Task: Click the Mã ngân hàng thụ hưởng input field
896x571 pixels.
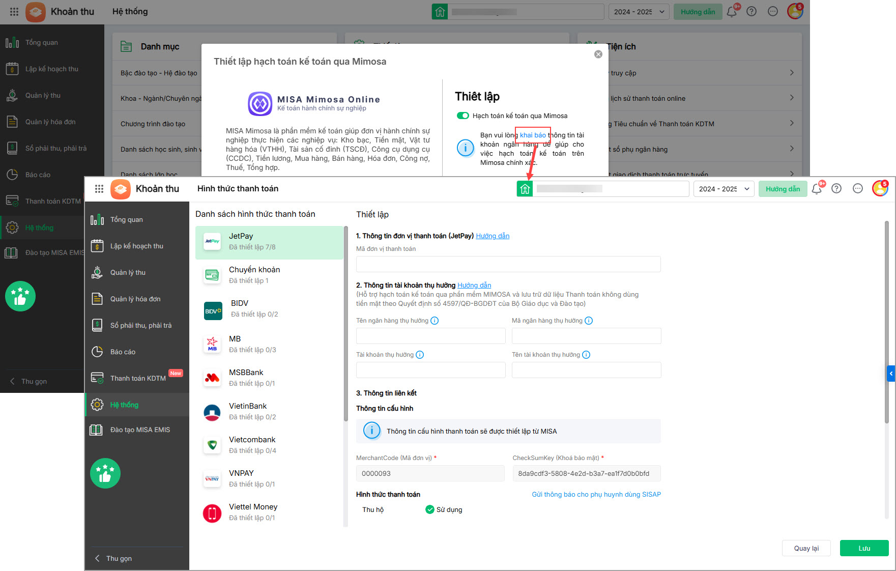Action: [586, 336]
